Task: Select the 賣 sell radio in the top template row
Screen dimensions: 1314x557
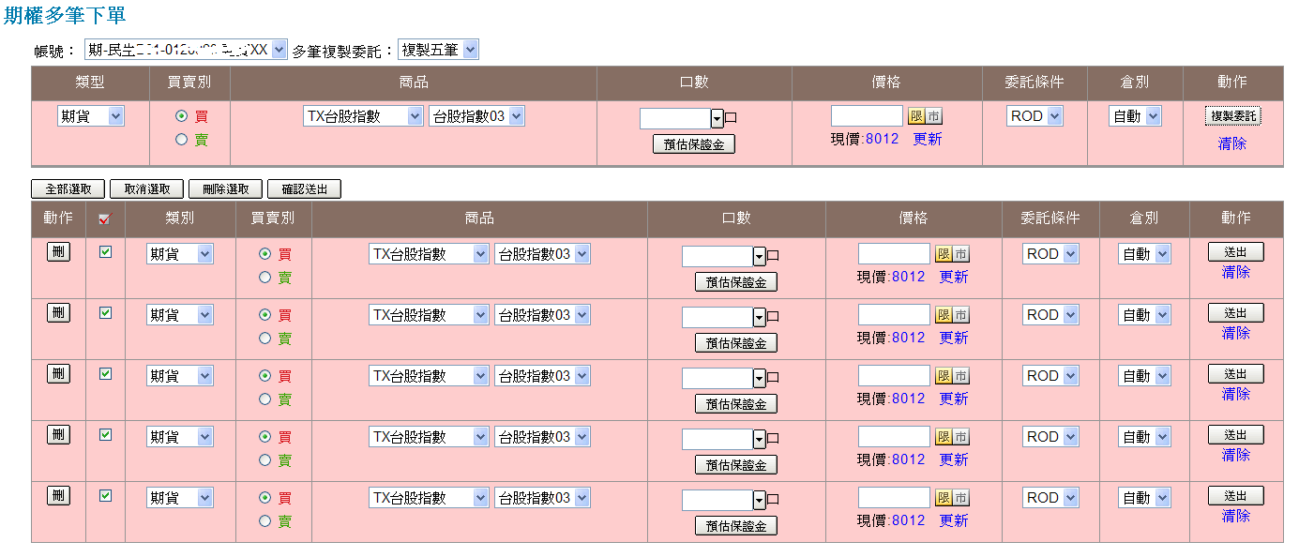Action: tap(182, 140)
